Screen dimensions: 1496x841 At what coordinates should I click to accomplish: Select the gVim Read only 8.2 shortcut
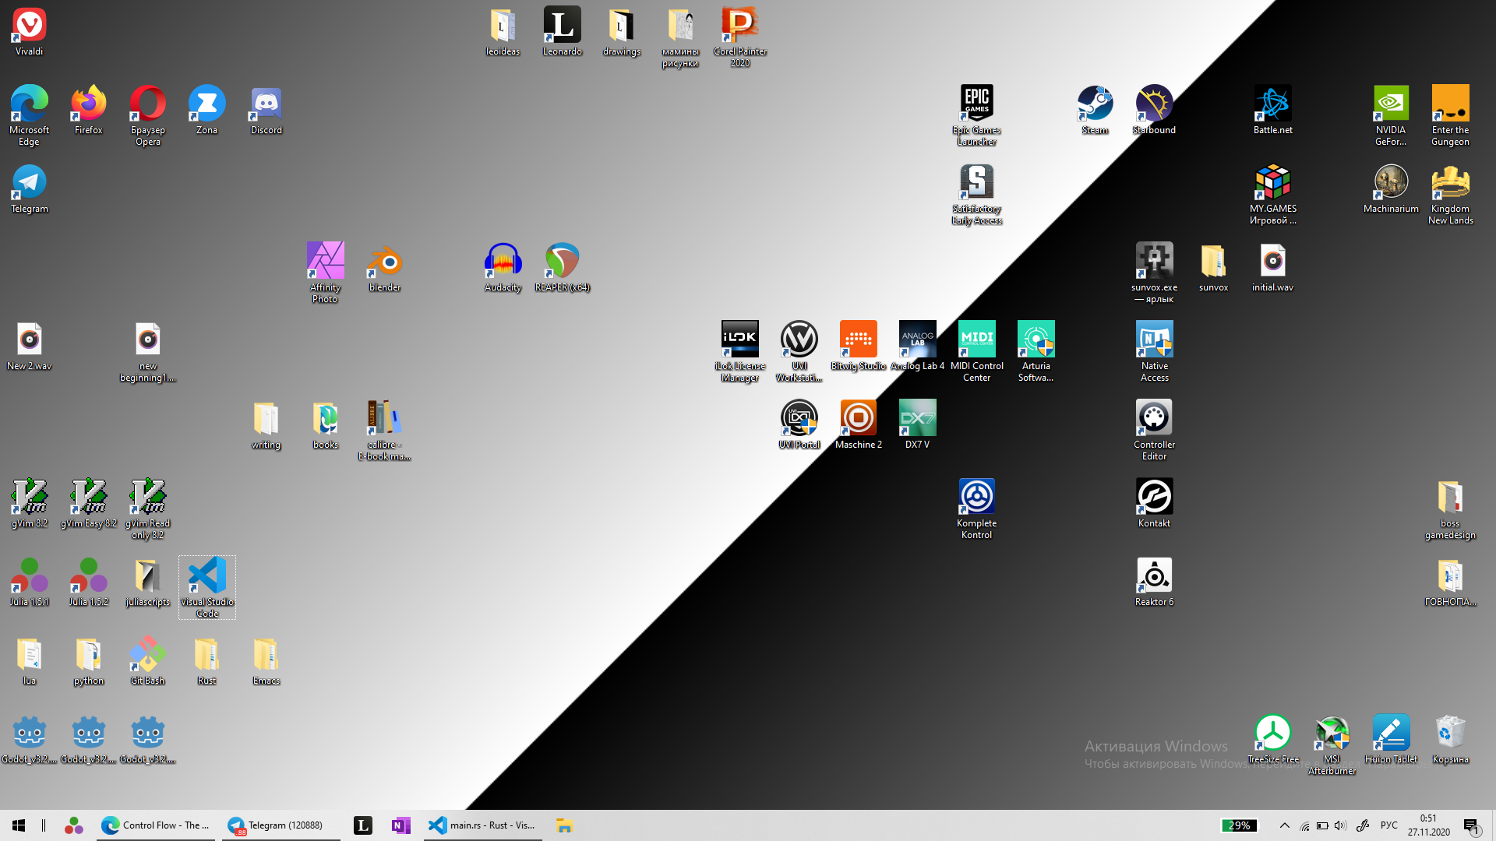coord(148,508)
